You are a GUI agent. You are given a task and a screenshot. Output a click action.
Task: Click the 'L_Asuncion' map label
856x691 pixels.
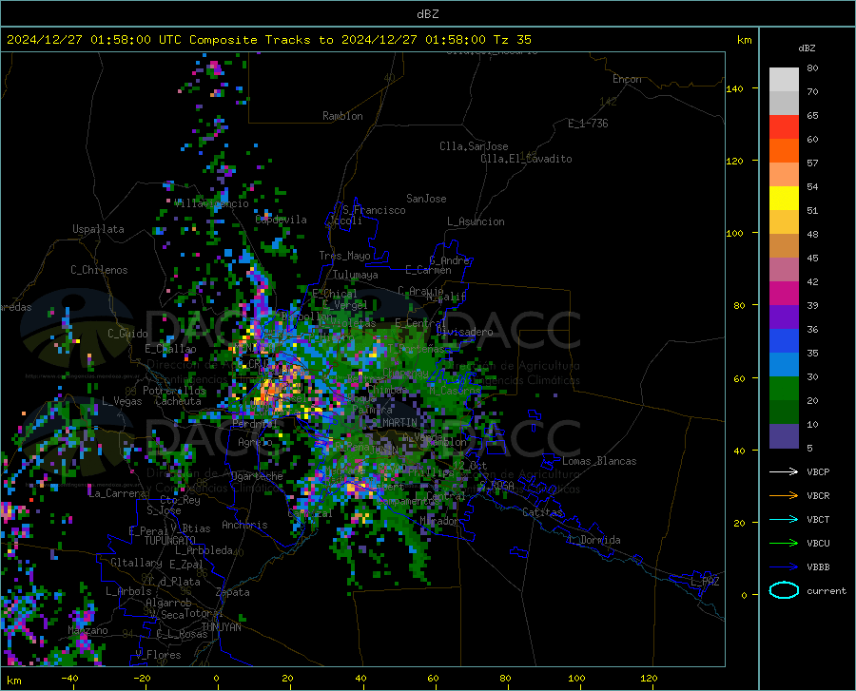pos(476,221)
